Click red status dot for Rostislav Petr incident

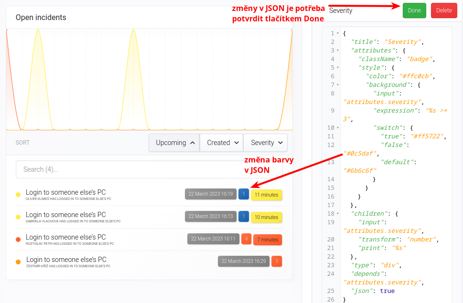tap(18, 240)
